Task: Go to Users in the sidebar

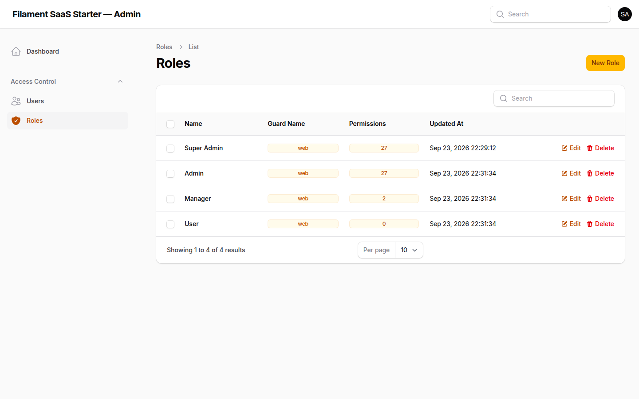Action: click(x=67, y=101)
